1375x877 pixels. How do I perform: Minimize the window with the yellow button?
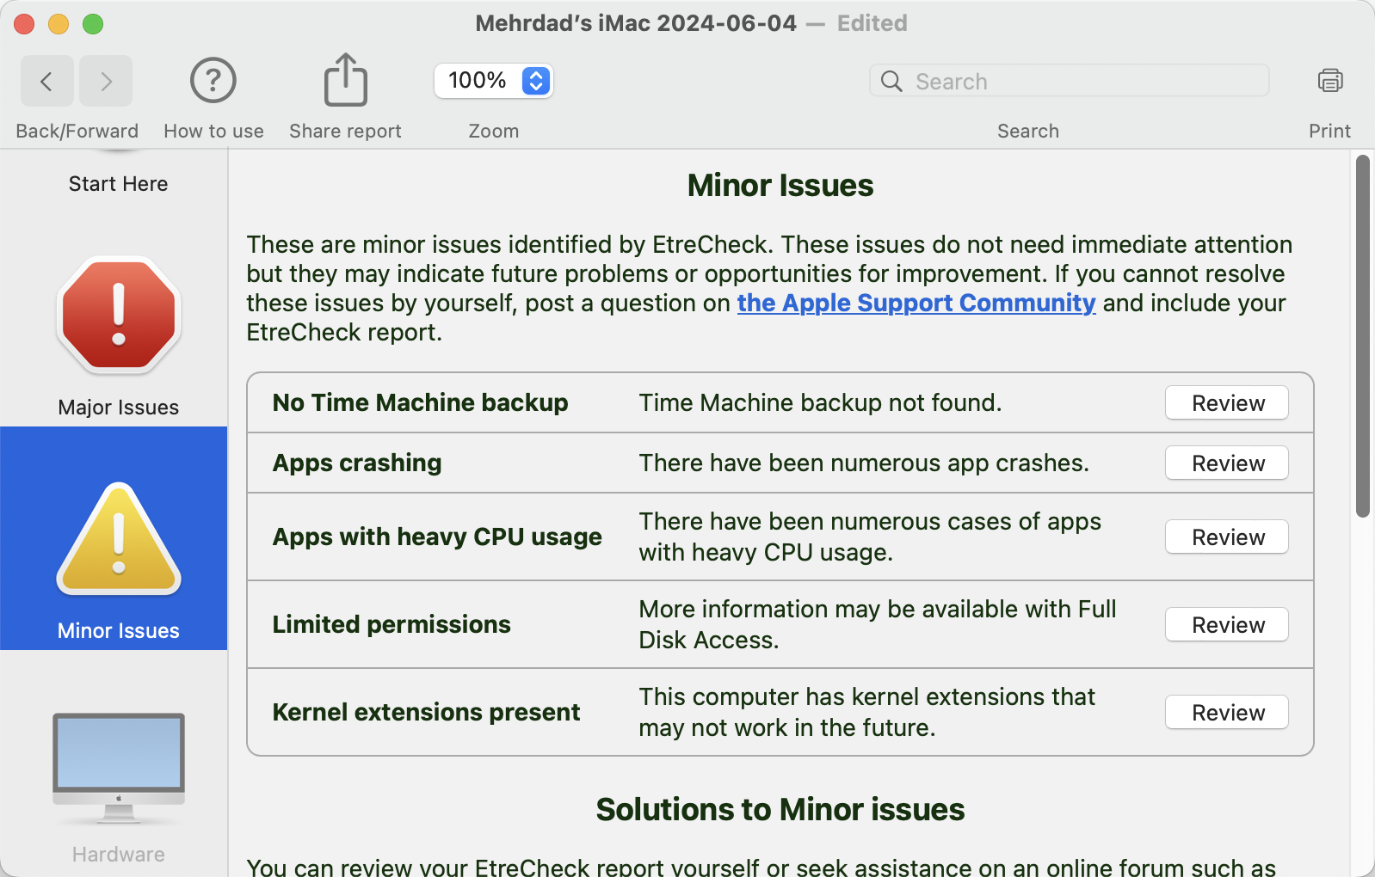point(59,24)
